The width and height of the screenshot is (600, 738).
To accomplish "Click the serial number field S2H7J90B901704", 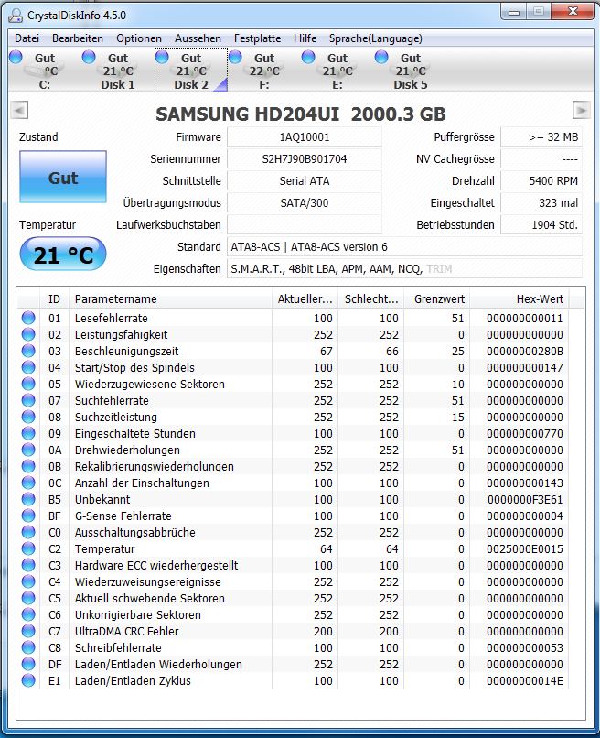I will [305, 159].
